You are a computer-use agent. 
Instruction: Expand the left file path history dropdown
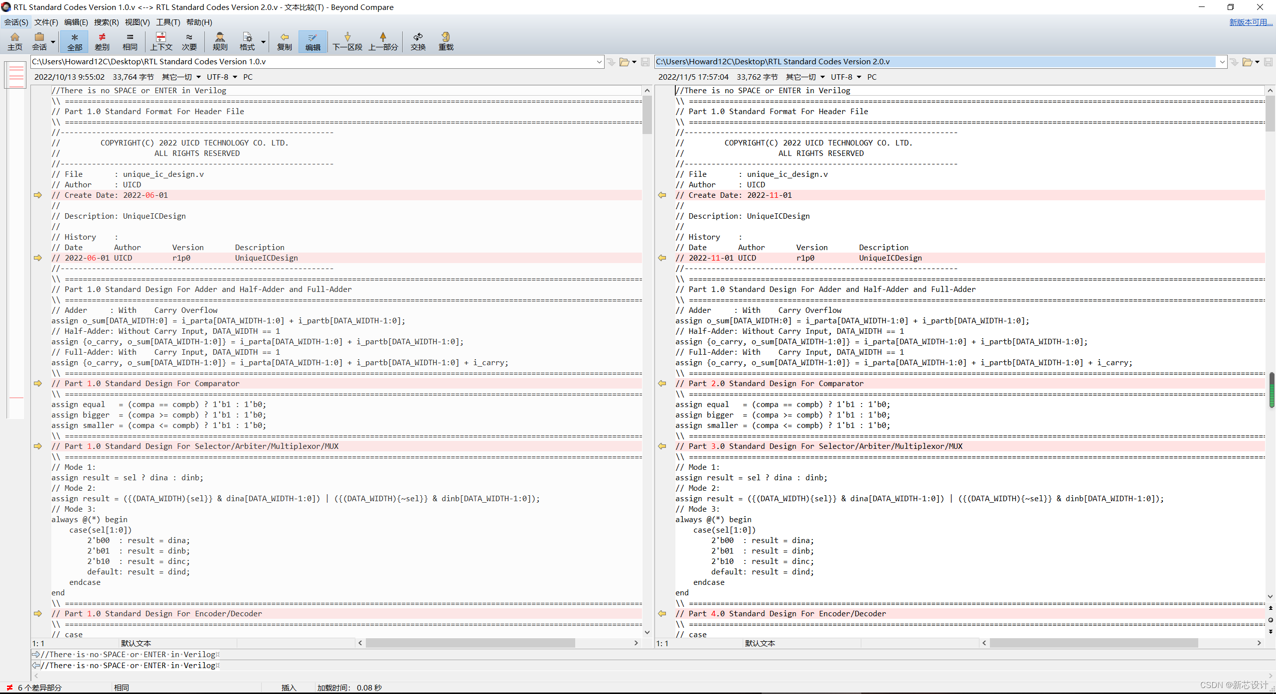pos(599,62)
